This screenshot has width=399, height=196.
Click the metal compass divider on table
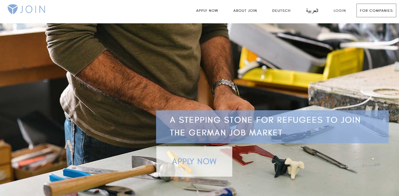pyautogui.click(x=329, y=159)
